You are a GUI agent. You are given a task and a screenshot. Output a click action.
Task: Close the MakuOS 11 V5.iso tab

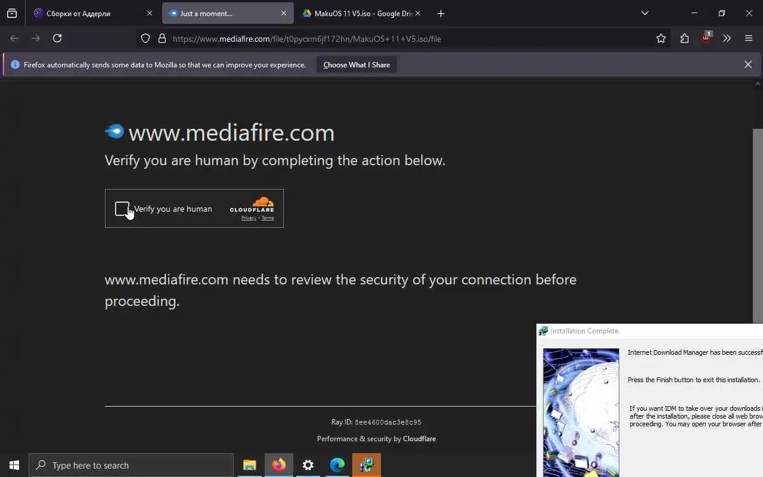click(418, 13)
